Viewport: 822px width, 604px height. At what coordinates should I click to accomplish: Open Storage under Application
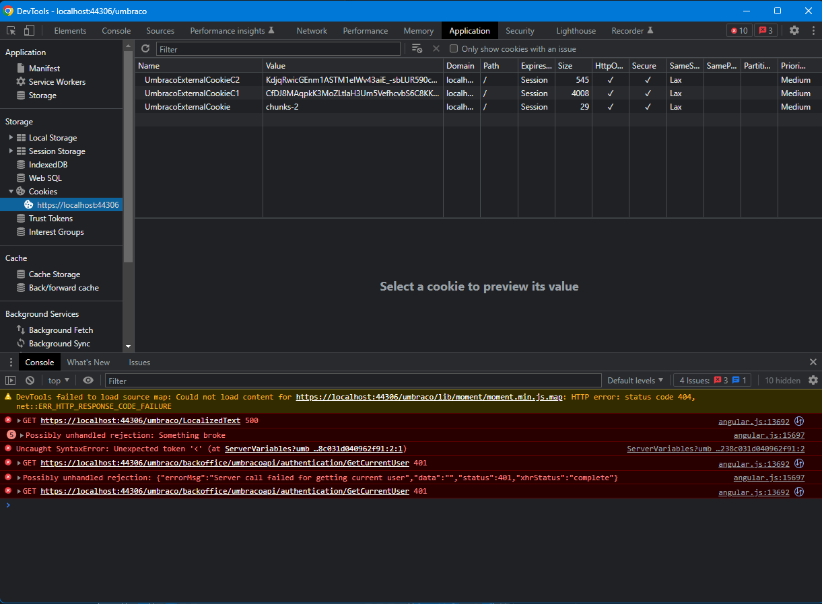[x=42, y=95]
